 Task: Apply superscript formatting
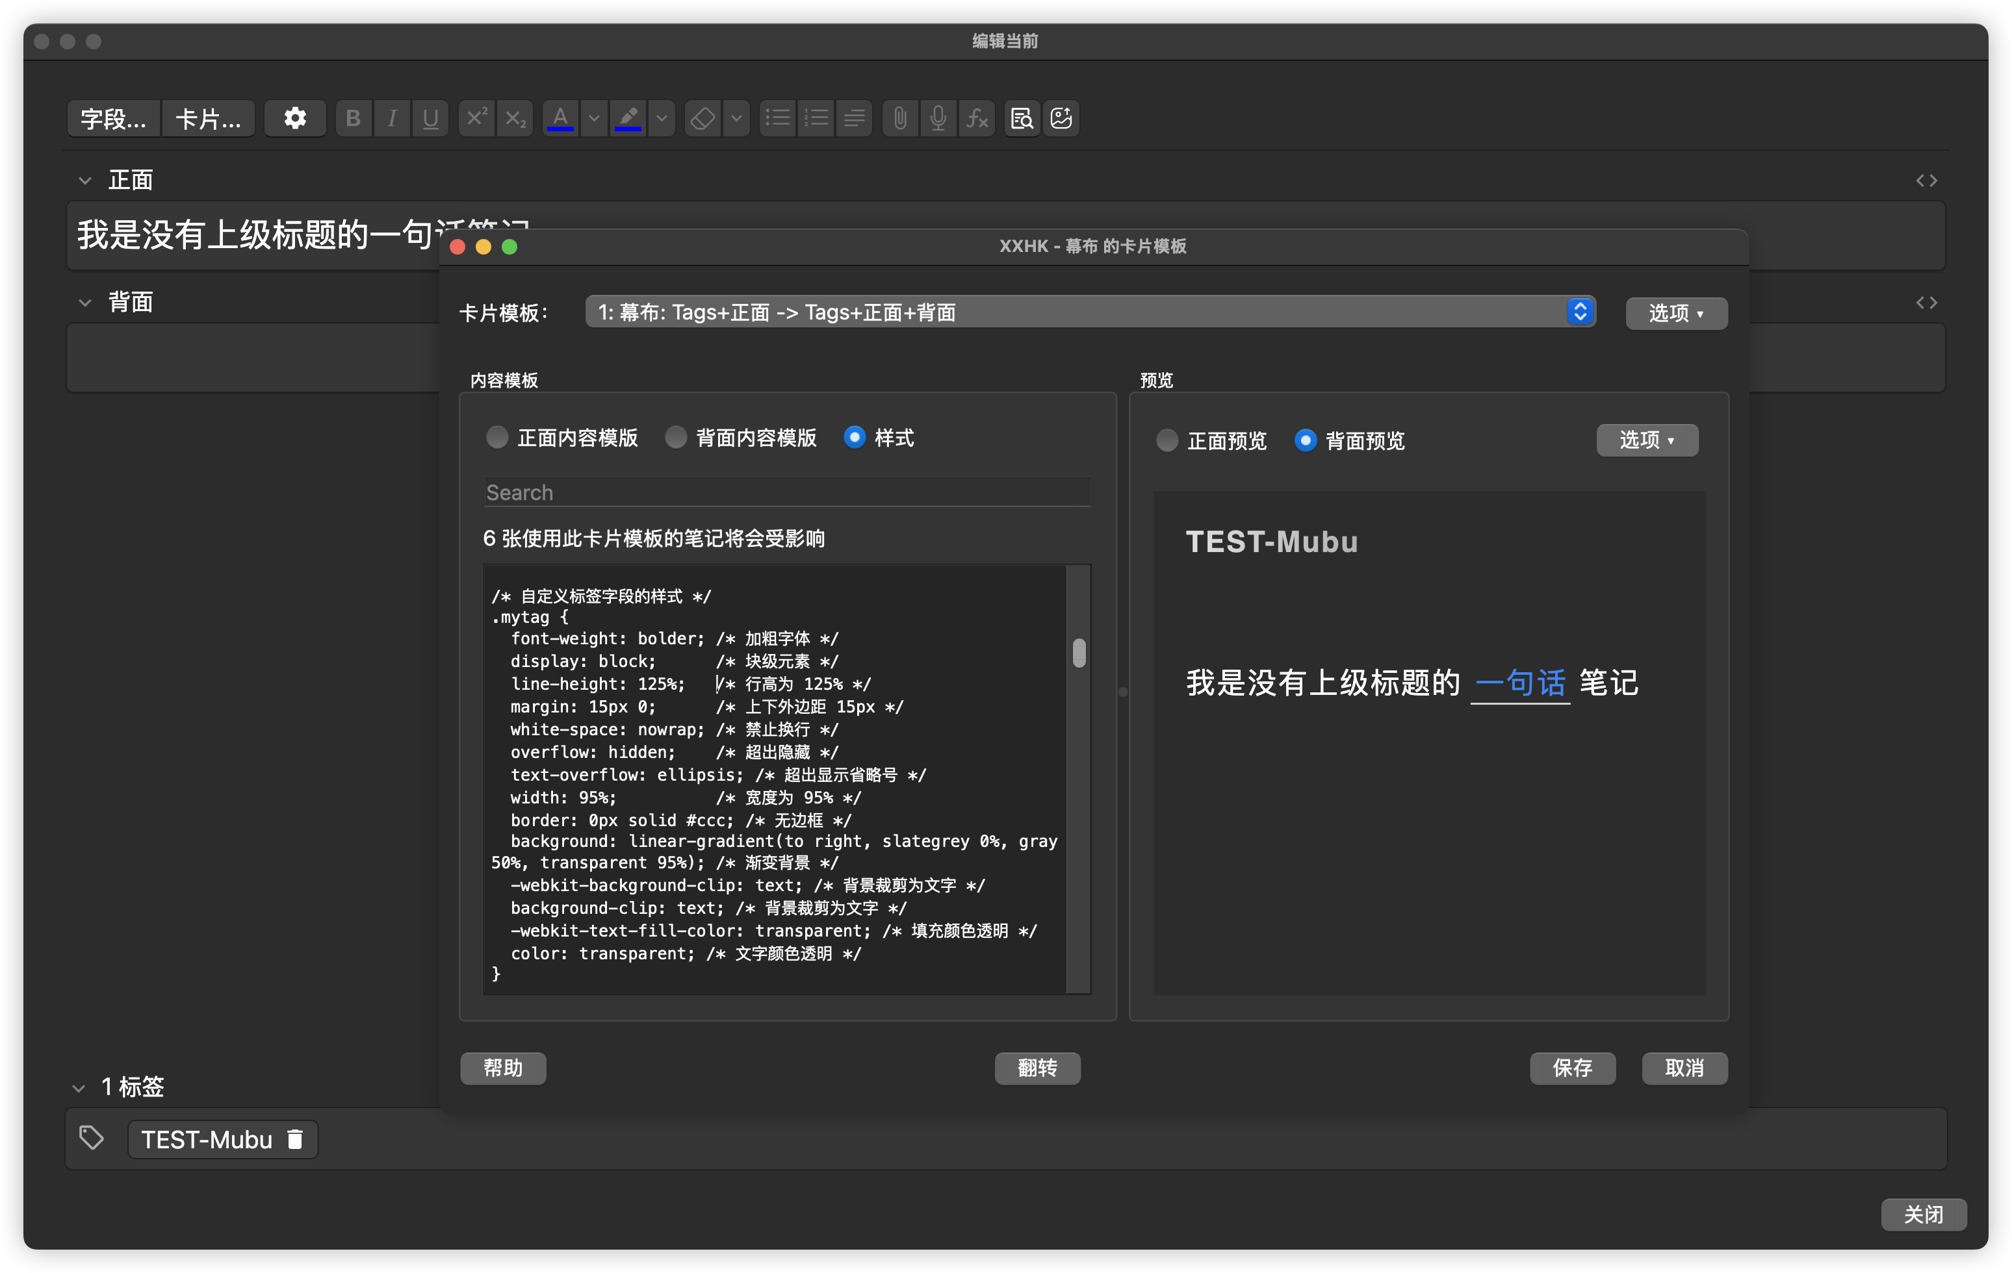(476, 119)
